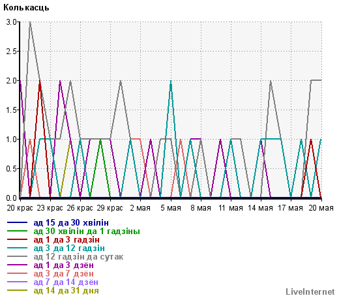Image resolution: width=339 pixels, height=298 pixels.
Task: Click the '5 мая' date axis label
Action: click(x=171, y=208)
